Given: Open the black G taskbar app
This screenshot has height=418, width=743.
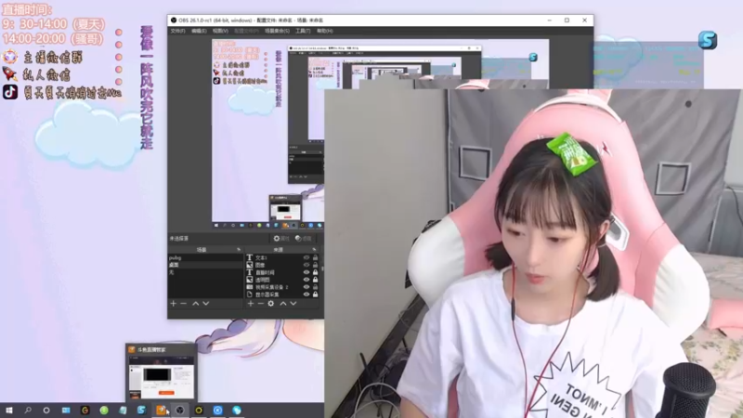Looking at the screenshot, I should pyautogui.click(x=85, y=411).
